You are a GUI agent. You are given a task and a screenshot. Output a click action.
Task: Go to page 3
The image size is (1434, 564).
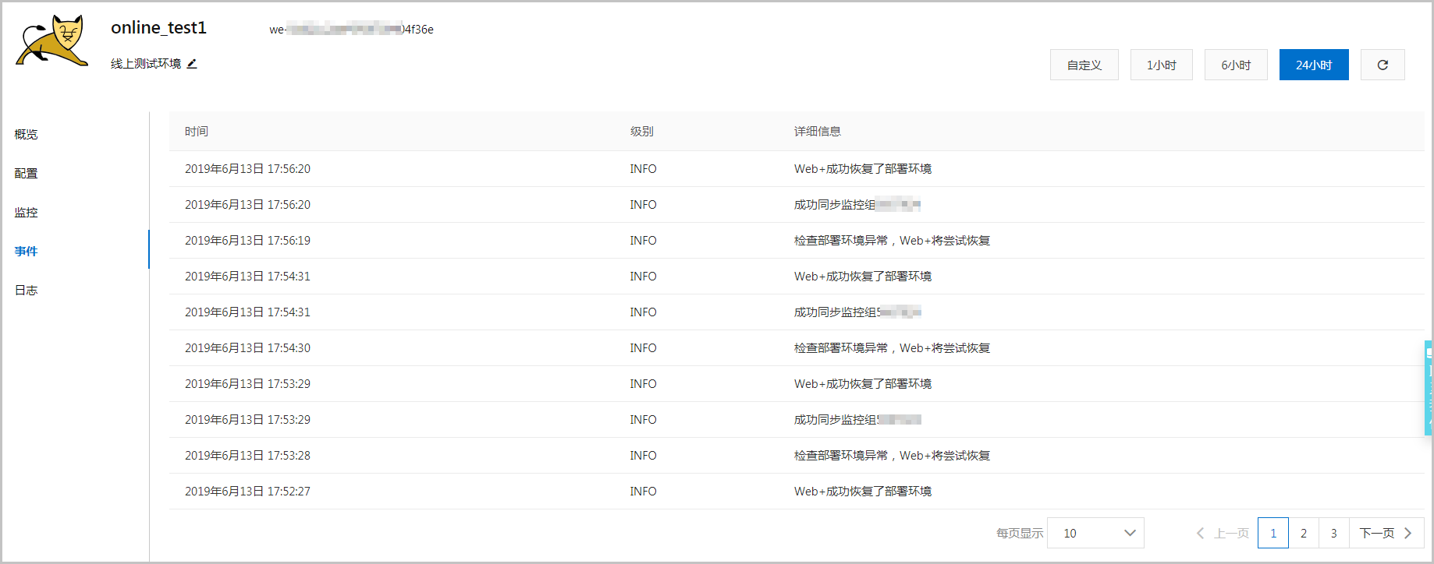pos(1334,533)
